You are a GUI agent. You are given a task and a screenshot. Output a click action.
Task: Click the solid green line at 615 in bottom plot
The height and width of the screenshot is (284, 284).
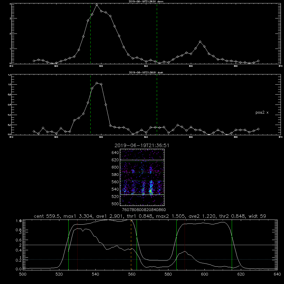pyautogui.click(x=232, y=245)
